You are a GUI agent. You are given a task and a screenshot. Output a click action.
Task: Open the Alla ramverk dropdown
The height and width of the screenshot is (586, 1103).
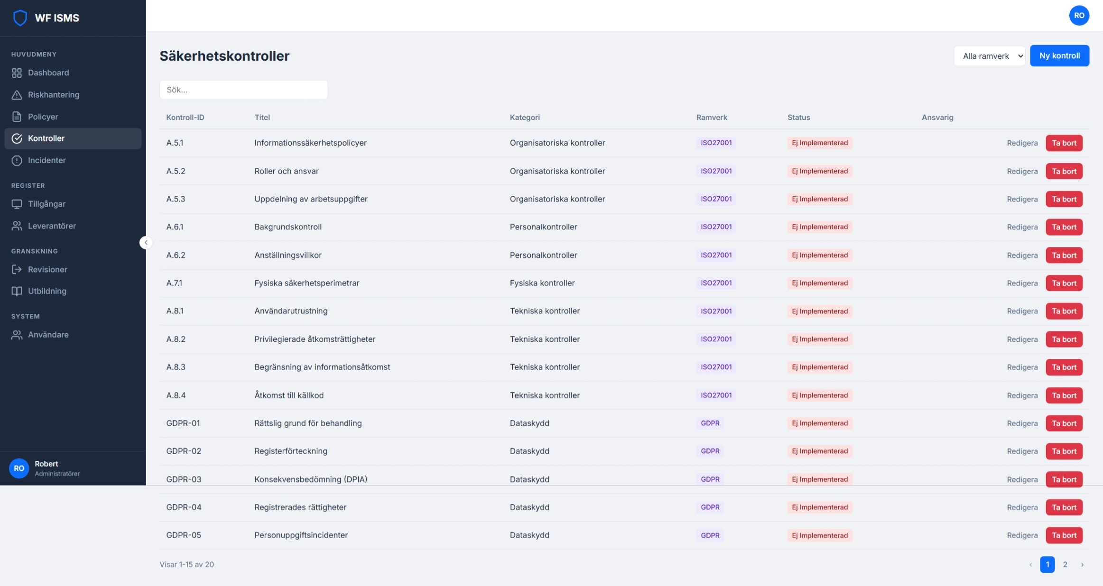pos(989,56)
